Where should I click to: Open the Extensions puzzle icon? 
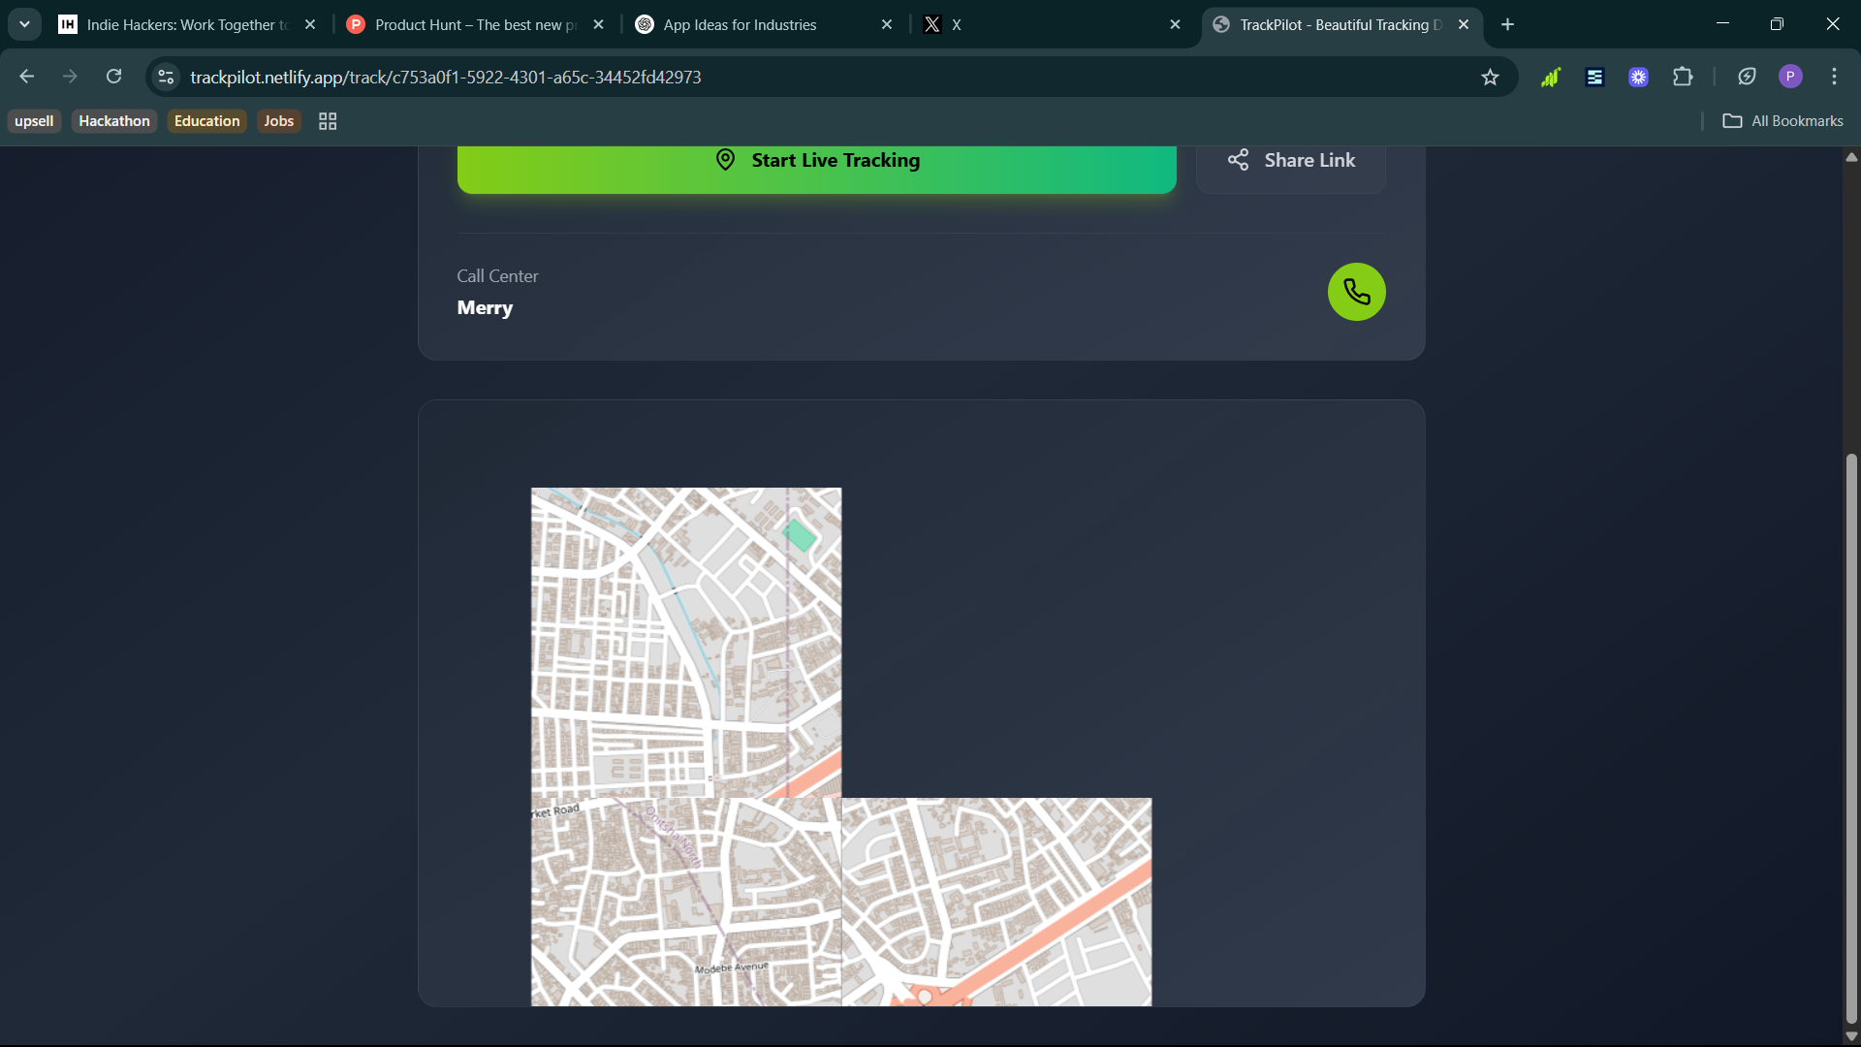point(1683,77)
